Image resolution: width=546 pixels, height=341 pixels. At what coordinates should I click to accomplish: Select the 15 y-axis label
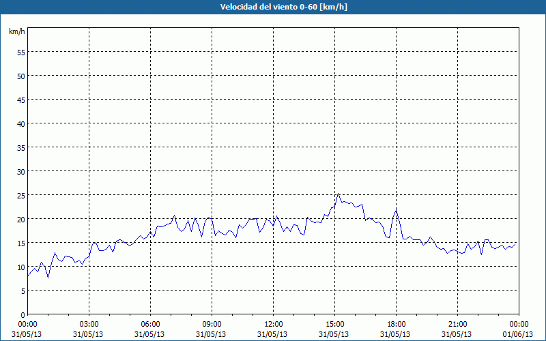[x=21, y=243]
